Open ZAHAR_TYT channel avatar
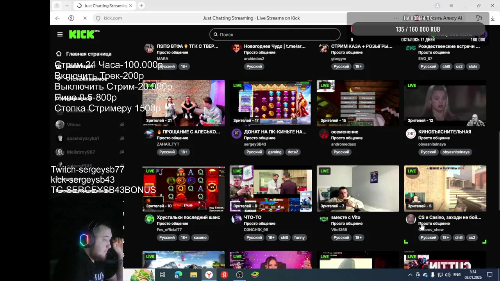 (x=149, y=134)
